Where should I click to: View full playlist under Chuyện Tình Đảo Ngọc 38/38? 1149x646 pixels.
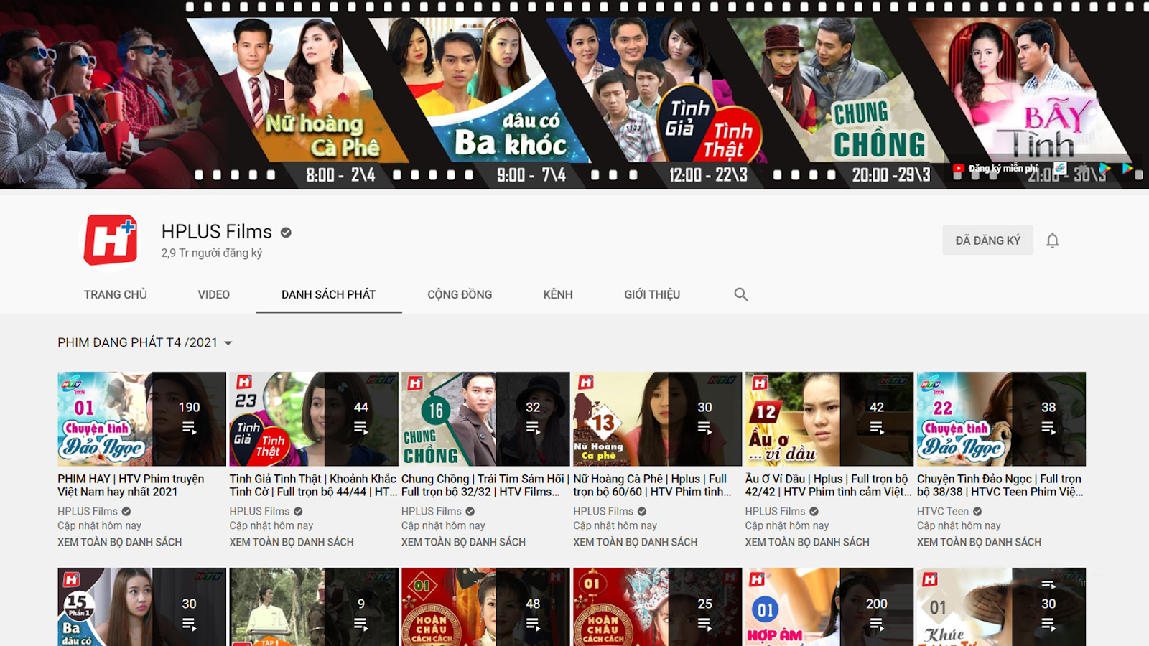click(x=979, y=542)
